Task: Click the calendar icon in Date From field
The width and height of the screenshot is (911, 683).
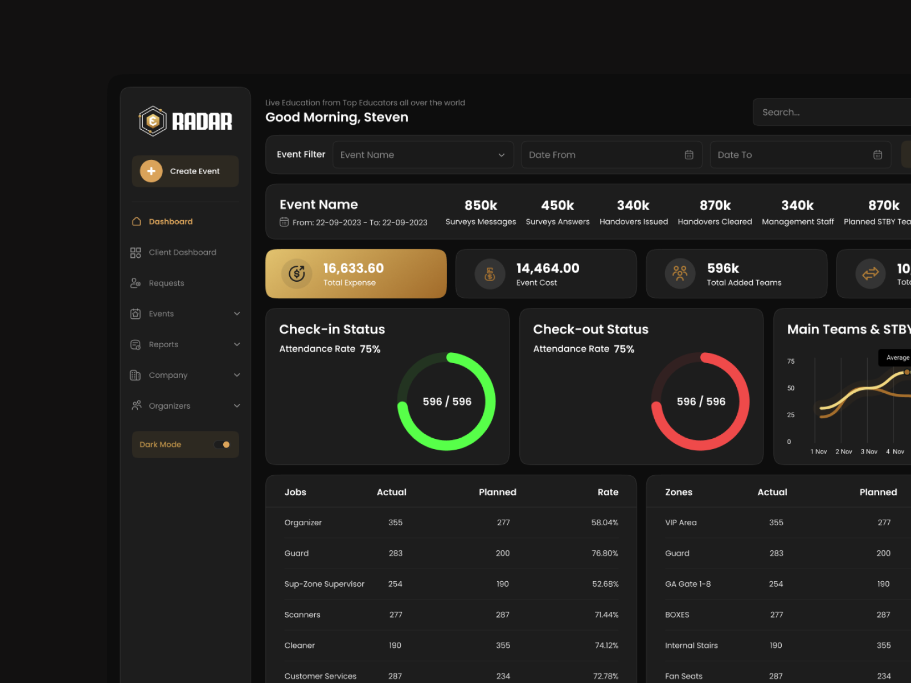Action: pos(689,154)
